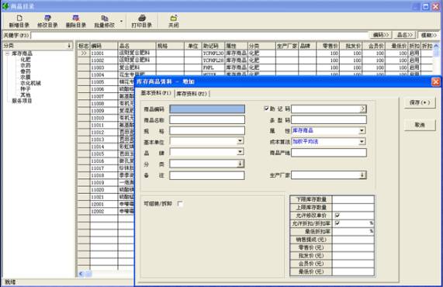Click the 批发价(元) value cell
This screenshot has height=287, width=443.
coord(353,256)
